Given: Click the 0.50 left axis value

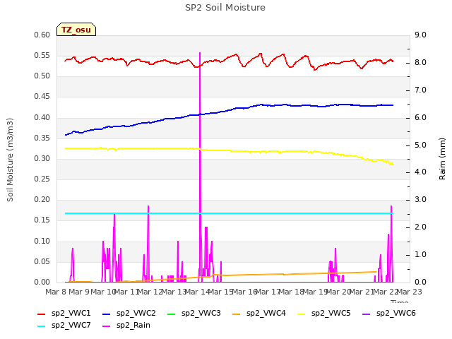Looking at the screenshot, I should pos(42,76).
